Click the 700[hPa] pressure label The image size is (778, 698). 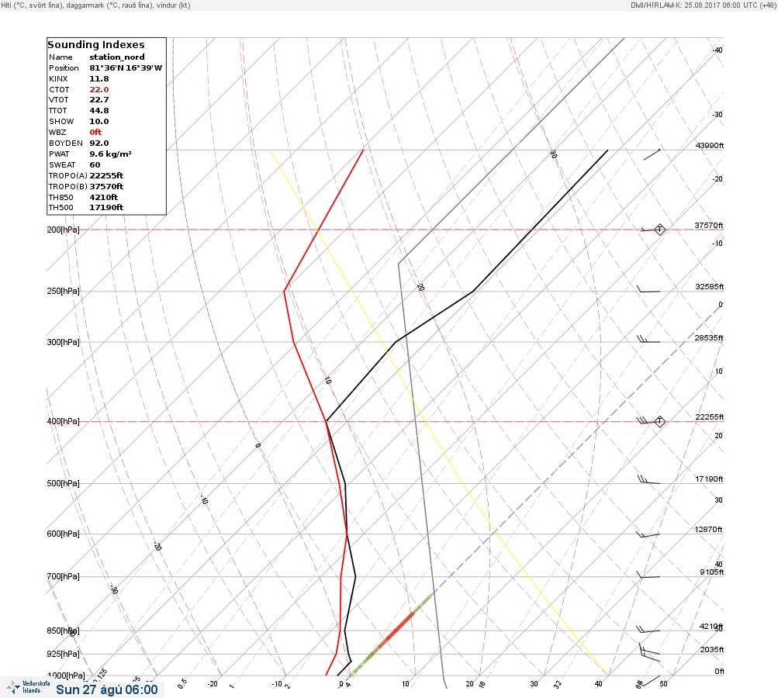tap(63, 576)
